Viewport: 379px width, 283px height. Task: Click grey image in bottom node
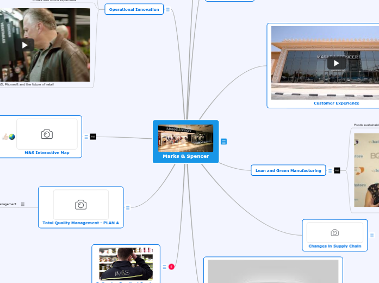coord(273,272)
